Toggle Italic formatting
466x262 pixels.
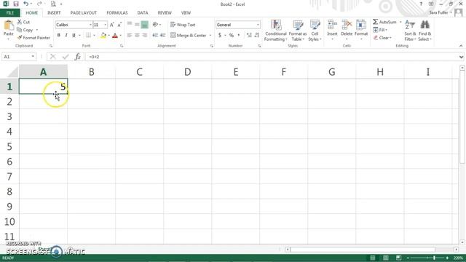(66, 35)
